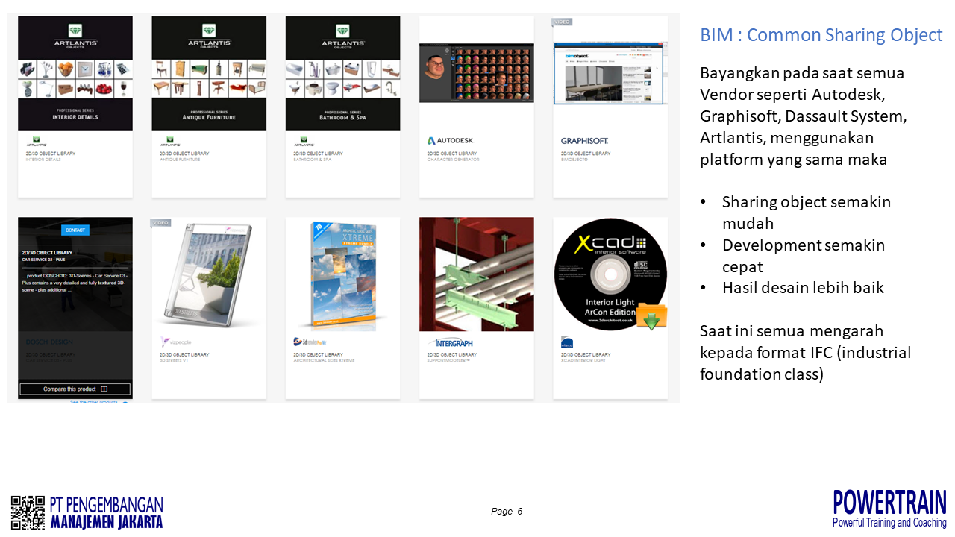
Task: Click the Intergraph logo on SupportModeler card
Action: (x=451, y=343)
